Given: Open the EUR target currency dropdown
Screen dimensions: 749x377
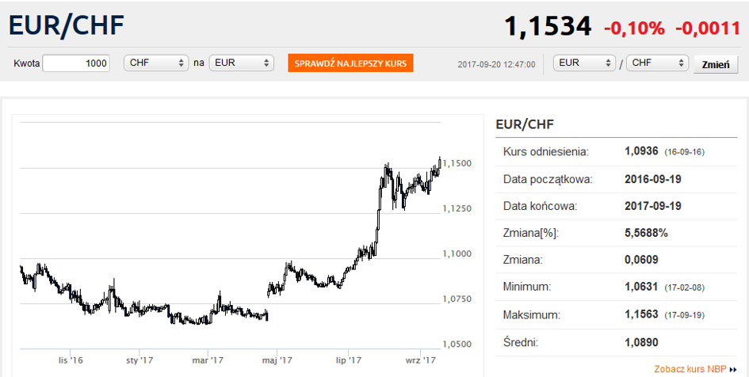Looking at the screenshot, I should (241, 63).
